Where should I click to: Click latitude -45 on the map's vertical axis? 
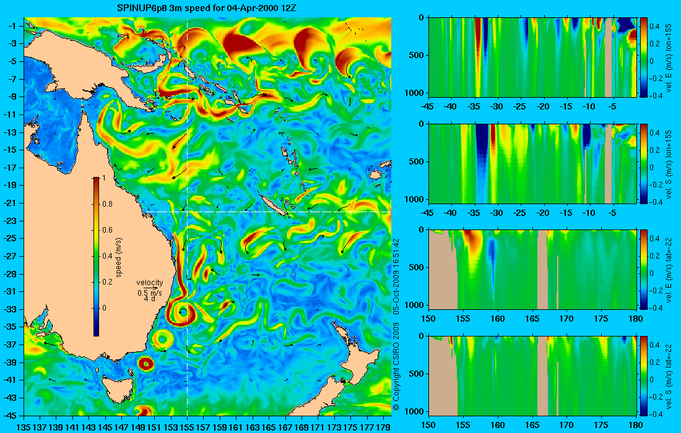point(11,415)
